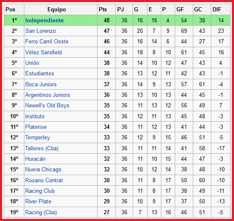
Task: Click the Nueva Chicago link
Action: click(43, 169)
